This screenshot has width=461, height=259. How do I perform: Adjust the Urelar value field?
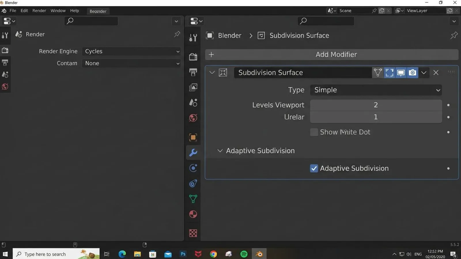click(376, 117)
